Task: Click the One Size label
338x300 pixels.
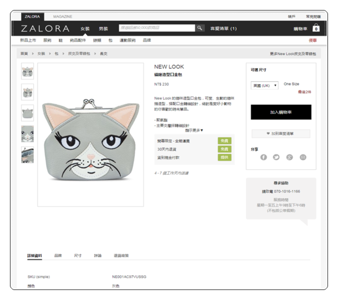Action: point(291,84)
